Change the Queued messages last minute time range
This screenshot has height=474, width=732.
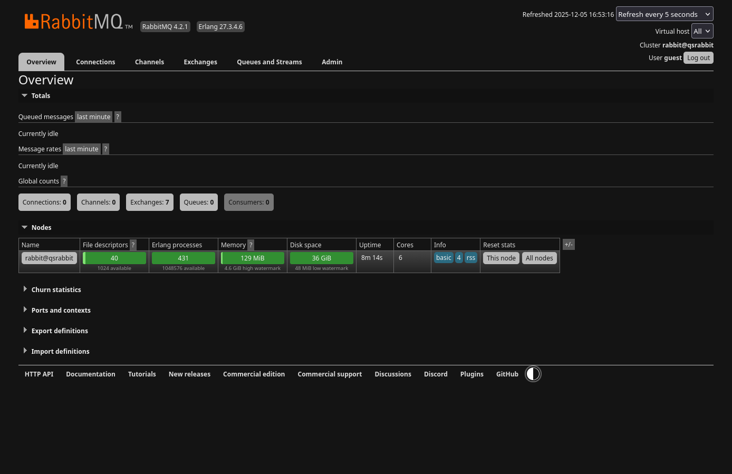93,117
